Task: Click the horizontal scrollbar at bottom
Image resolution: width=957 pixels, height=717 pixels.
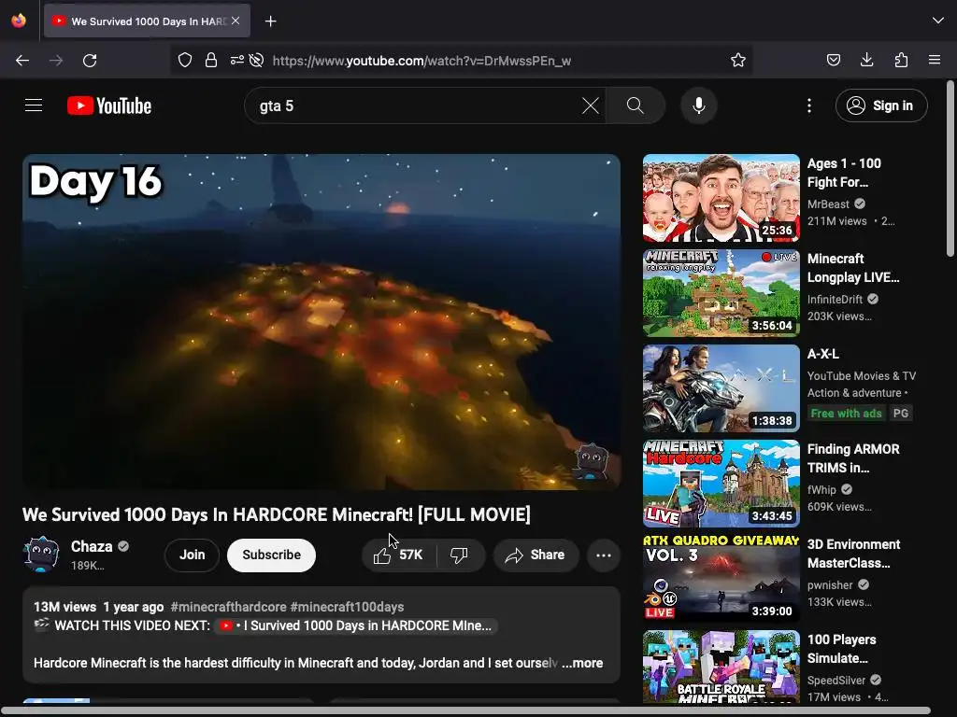Action: coord(465,710)
